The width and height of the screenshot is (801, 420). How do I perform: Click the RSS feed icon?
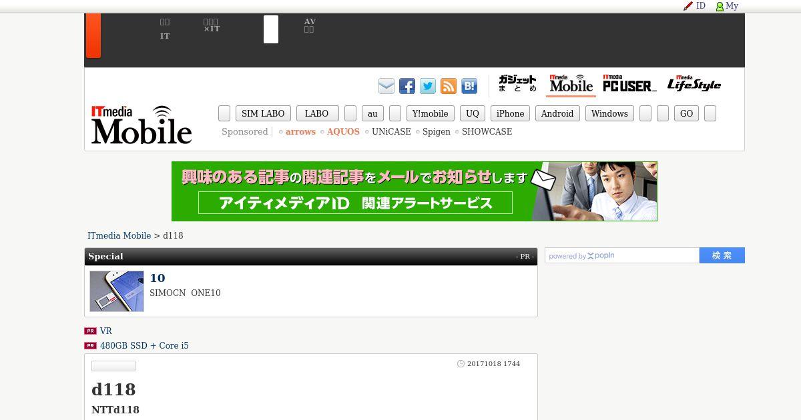click(x=449, y=86)
